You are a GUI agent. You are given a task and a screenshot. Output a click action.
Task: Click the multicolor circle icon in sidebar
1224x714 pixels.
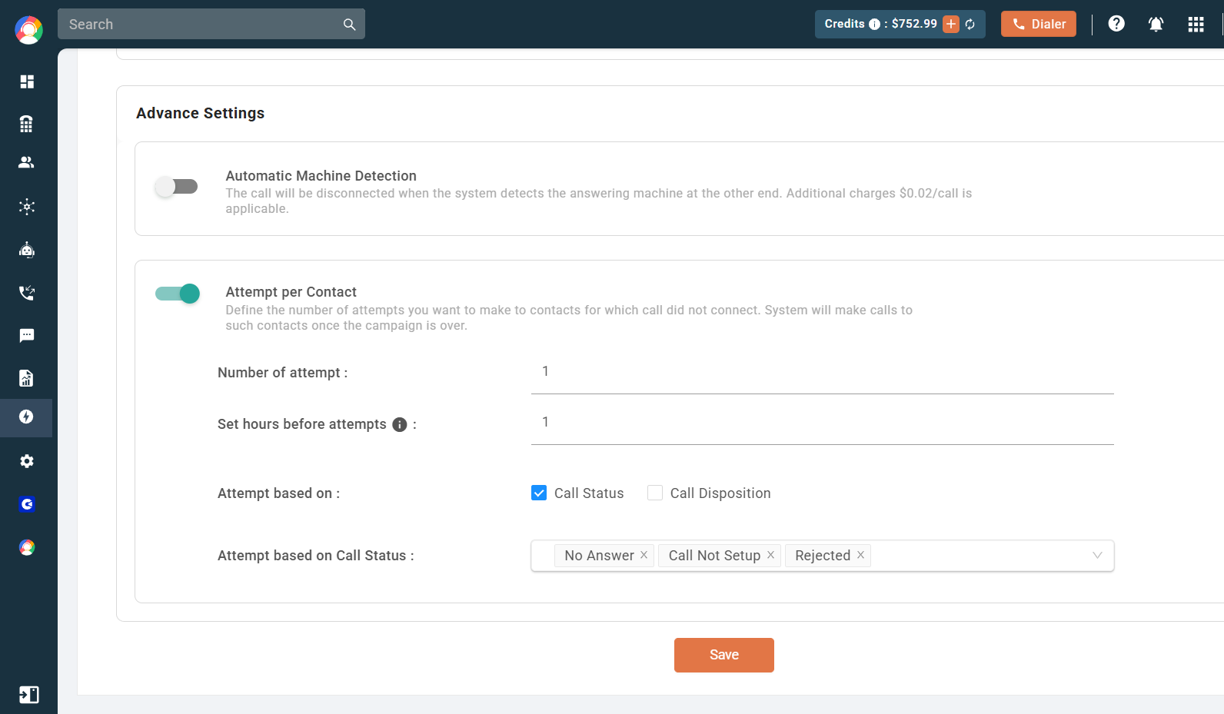[x=27, y=547]
